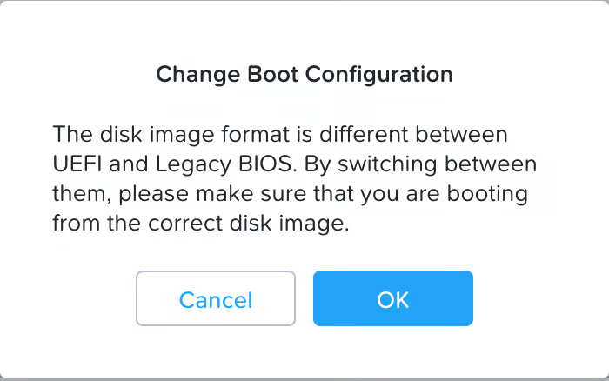This screenshot has width=609, height=381.
Task: Dismiss the dialog with Cancel
Action: pyautogui.click(x=216, y=298)
